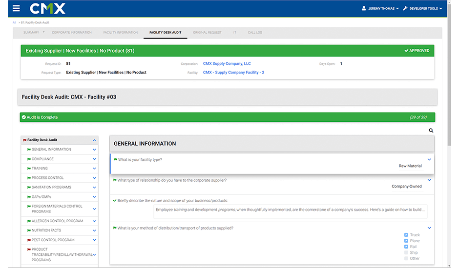This screenshot has height=268, width=459.
Task: Switch to the Call Log tab
Action: pos(255,33)
